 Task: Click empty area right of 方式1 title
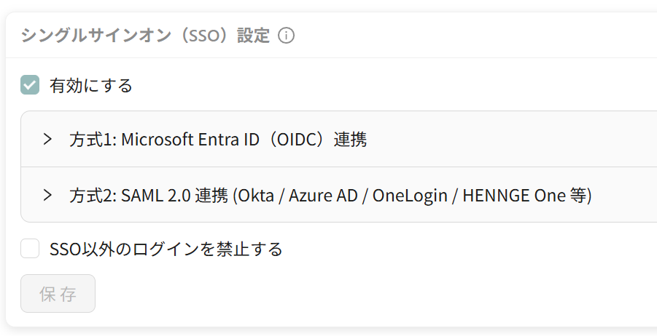click(511, 139)
